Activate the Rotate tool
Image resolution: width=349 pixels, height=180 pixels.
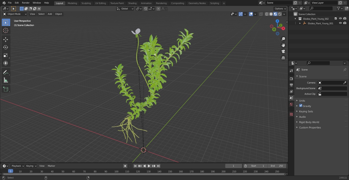coord(6,47)
